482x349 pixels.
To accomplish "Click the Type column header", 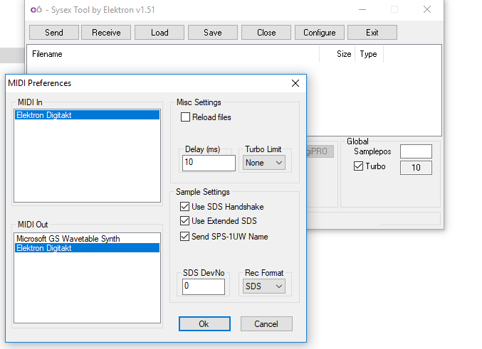I will click(370, 54).
